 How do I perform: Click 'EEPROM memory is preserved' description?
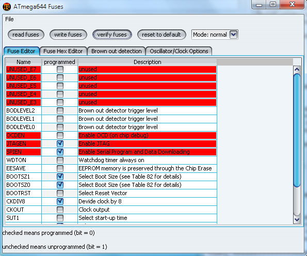coord(147,168)
